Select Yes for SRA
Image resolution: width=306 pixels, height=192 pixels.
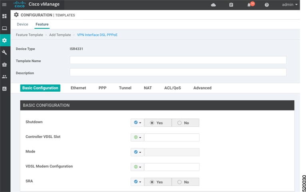[158, 182]
